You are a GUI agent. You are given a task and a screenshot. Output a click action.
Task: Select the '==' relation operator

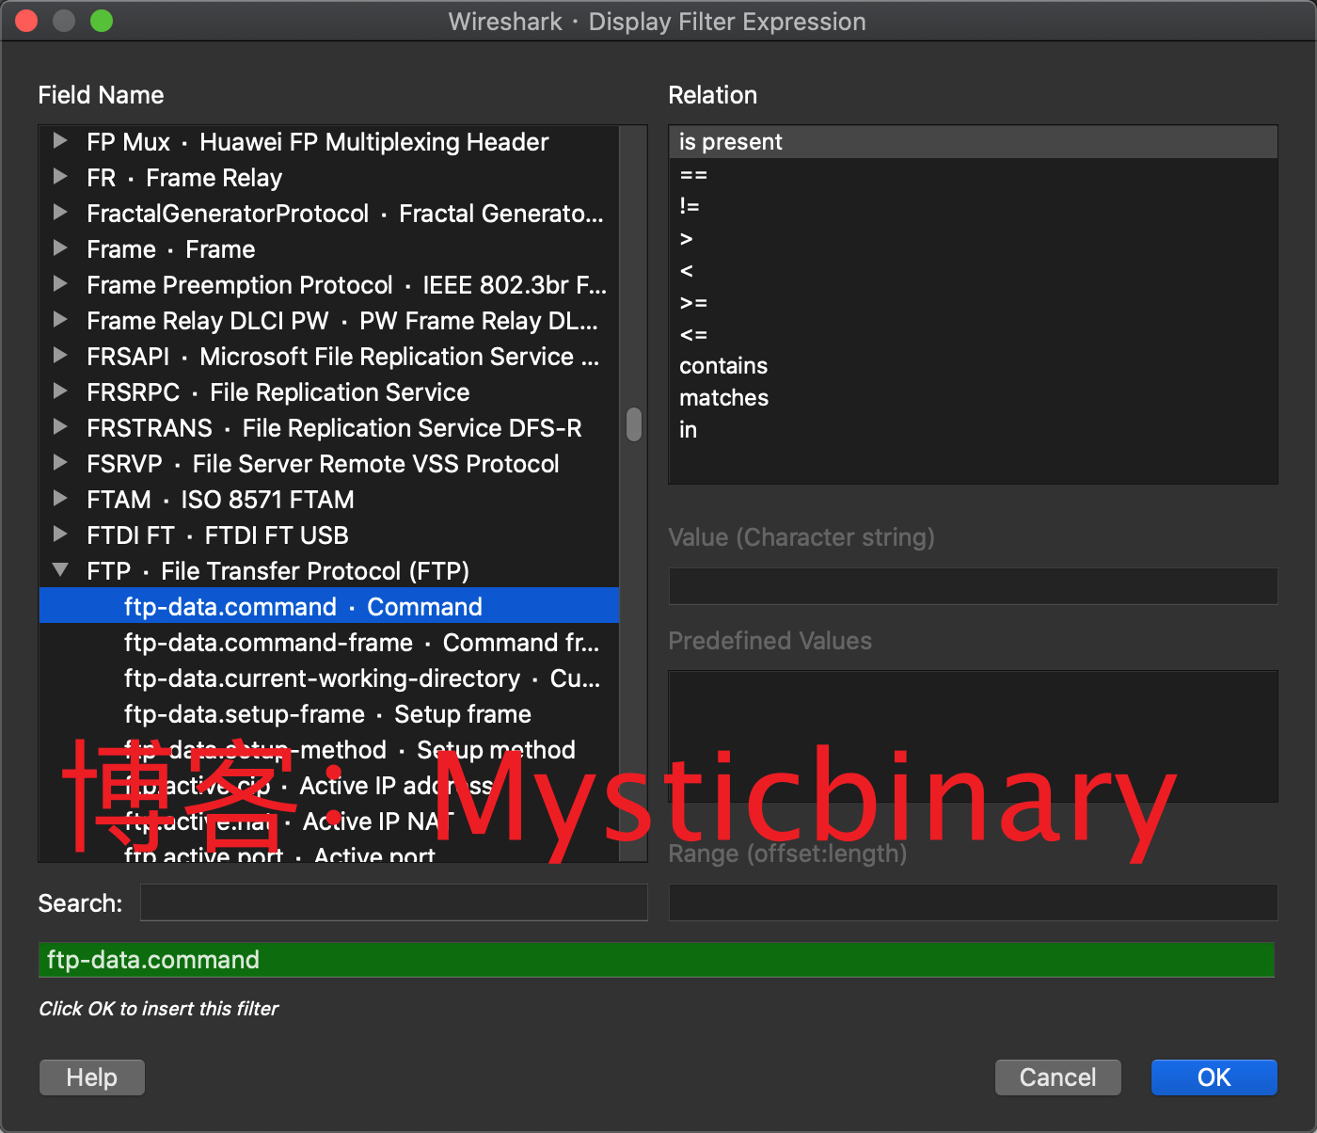(x=693, y=175)
